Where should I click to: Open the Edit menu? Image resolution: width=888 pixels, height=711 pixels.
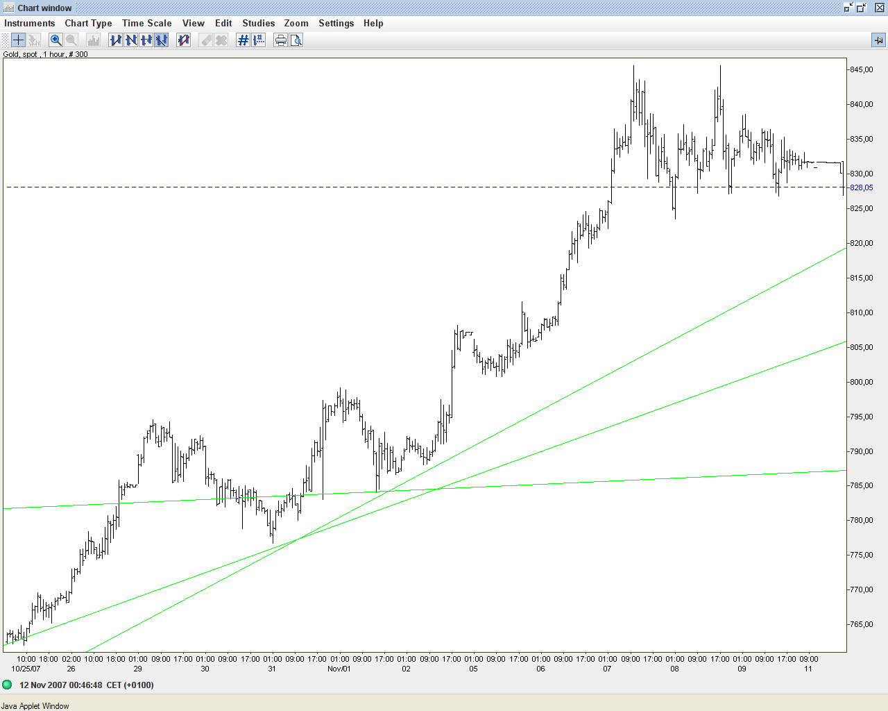tap(223, 23)
